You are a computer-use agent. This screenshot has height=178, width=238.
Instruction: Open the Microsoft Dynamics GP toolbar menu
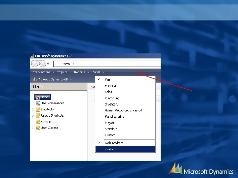[x=52, y=79]
